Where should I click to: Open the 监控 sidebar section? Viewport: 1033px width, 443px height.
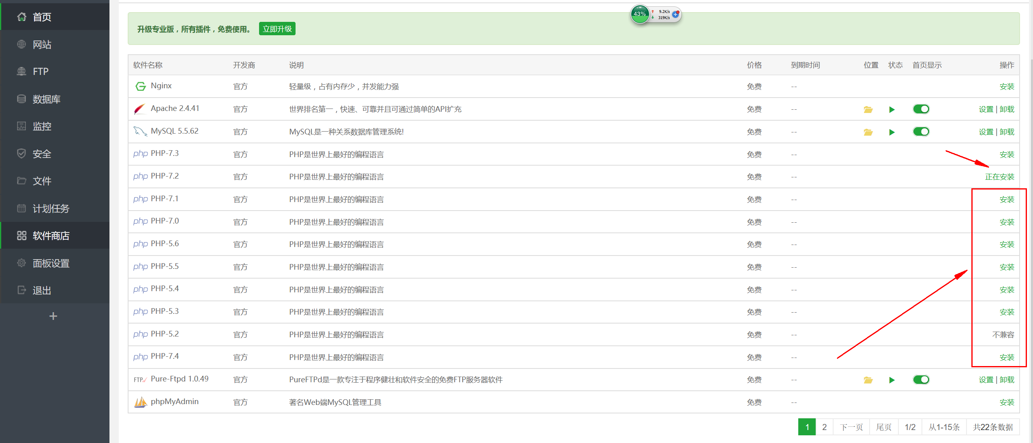tap(55, 126)
